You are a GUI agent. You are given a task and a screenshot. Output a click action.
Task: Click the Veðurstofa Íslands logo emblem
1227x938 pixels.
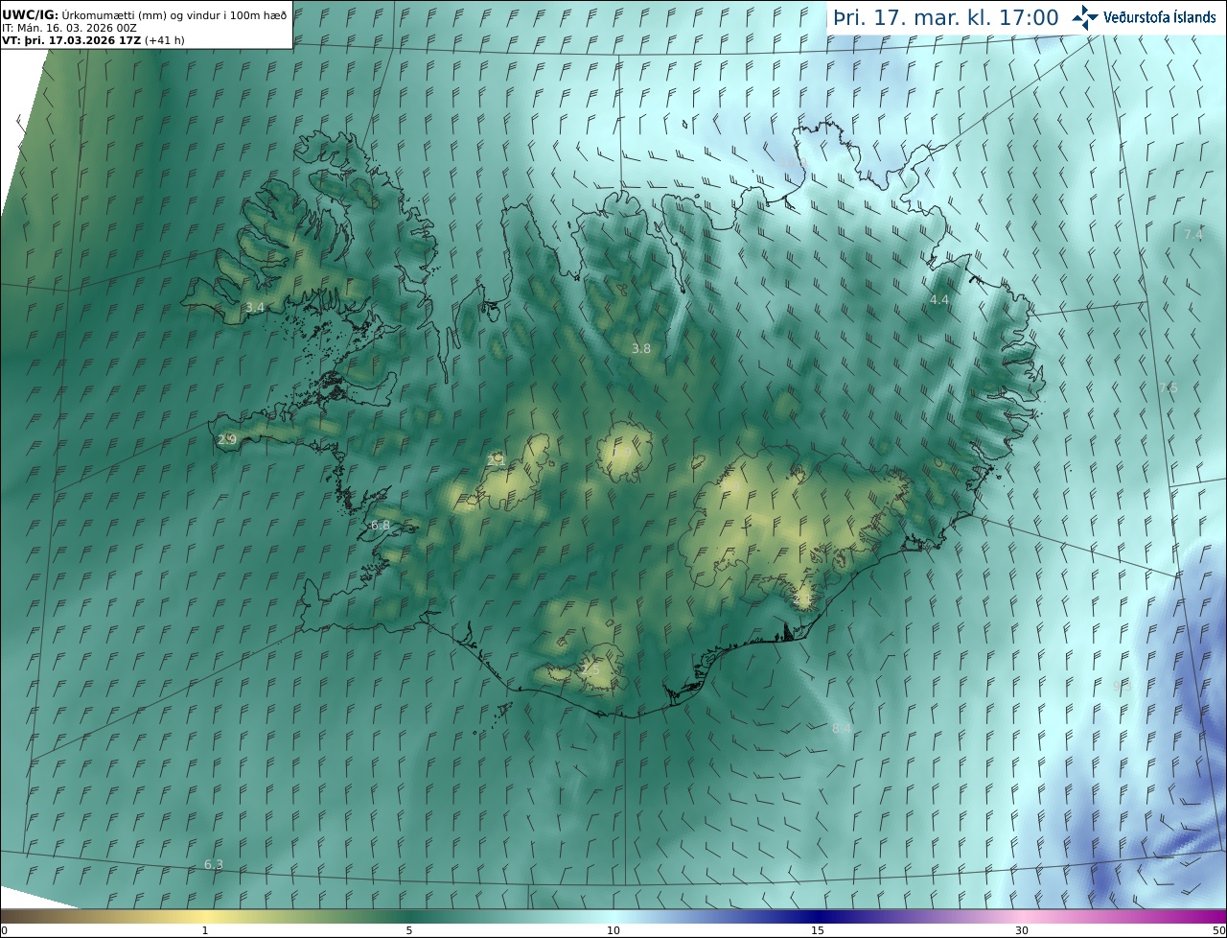click(1084, 16)
